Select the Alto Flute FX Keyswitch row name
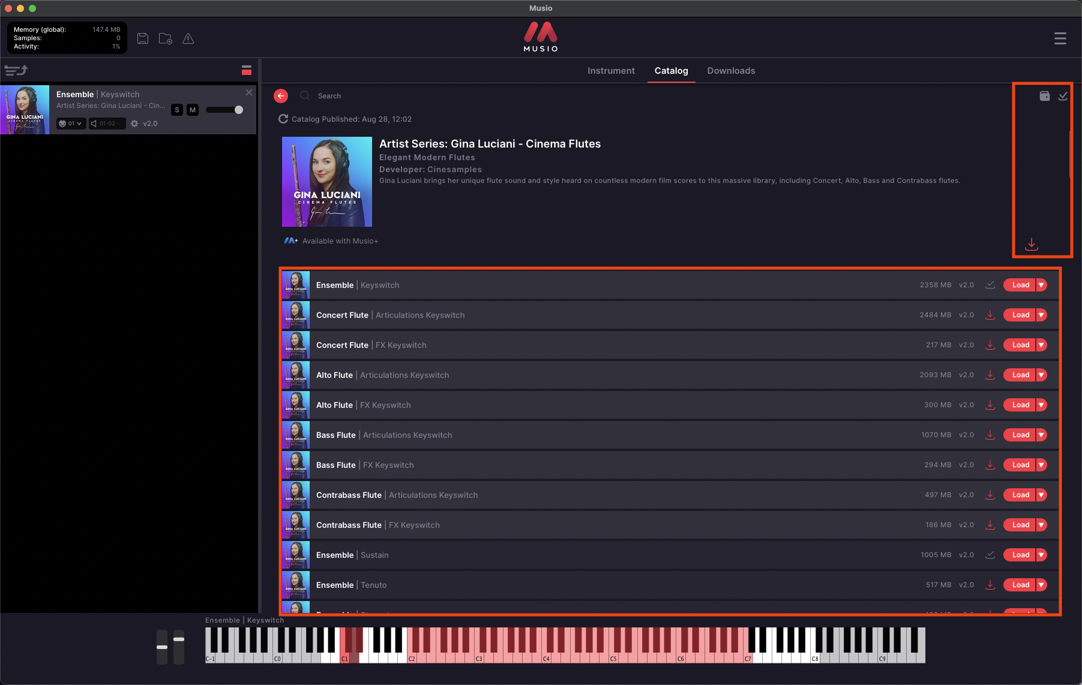 point(364,405)
